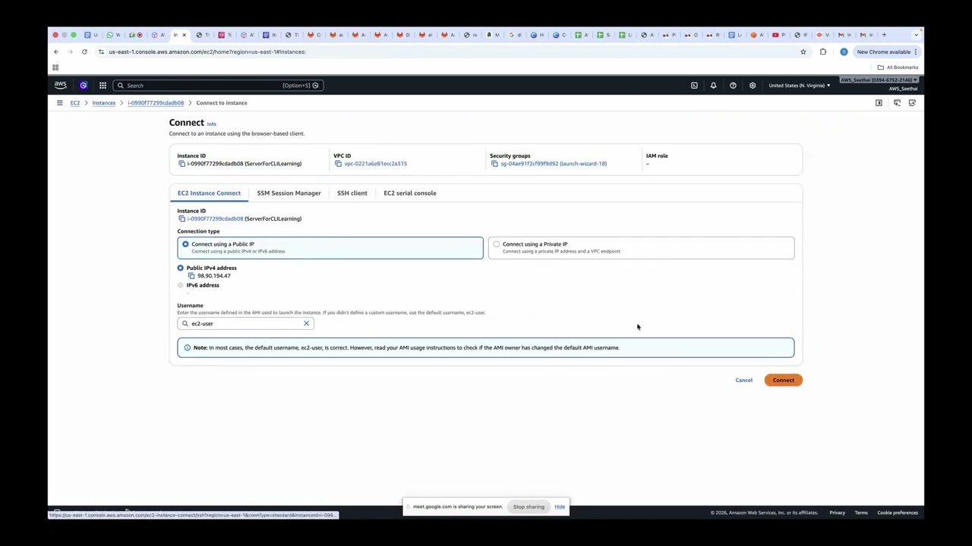
Task: Open the AWS settings gear
Action: pyautogui.click(x=753, y=86)
